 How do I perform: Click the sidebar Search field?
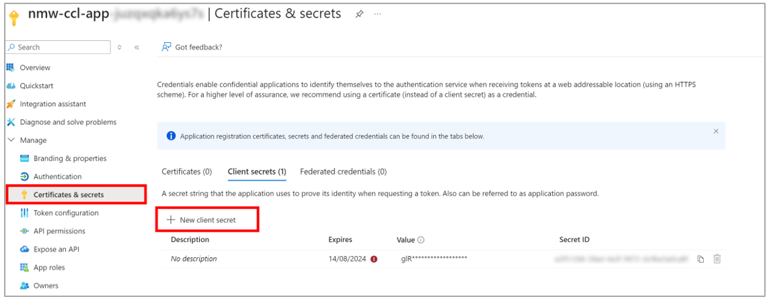[59, 47]
